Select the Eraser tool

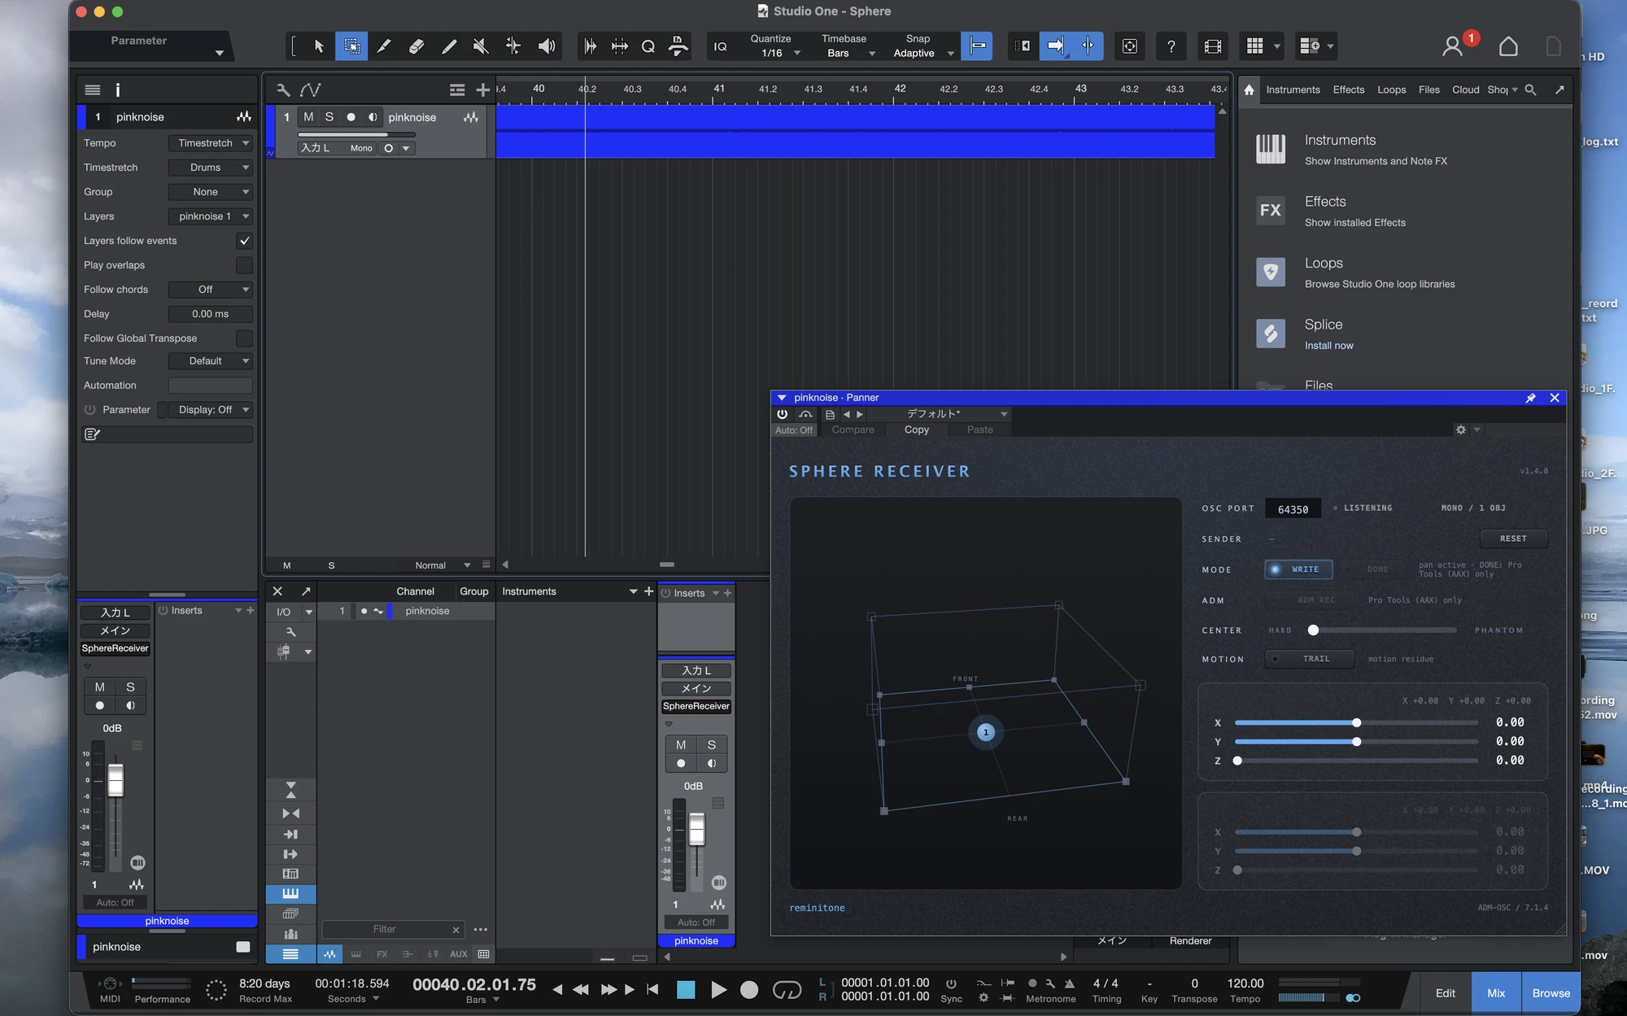click(416, 46)
